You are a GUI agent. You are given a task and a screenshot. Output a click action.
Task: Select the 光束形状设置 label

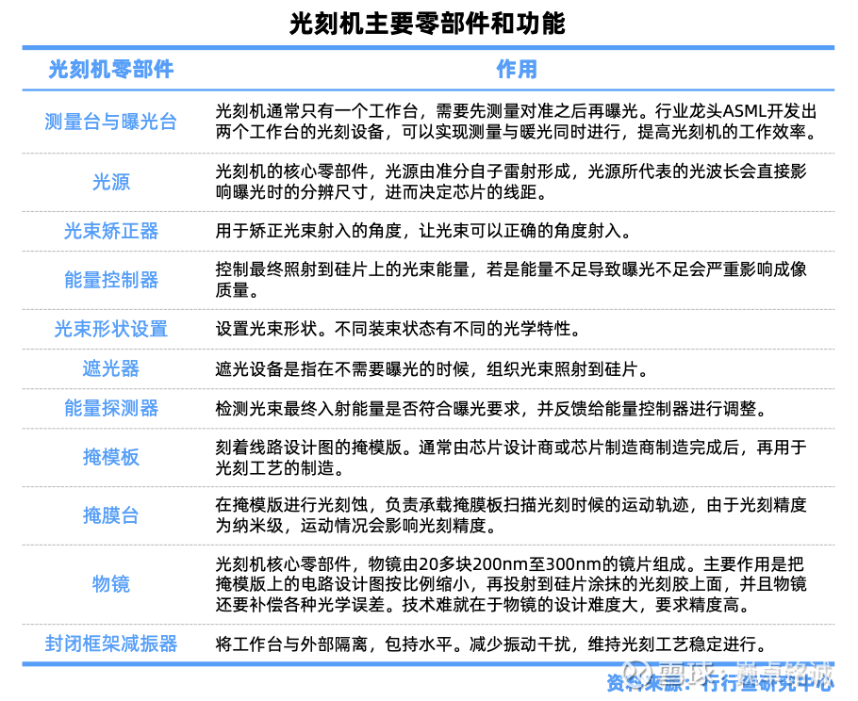pos(111,329)
